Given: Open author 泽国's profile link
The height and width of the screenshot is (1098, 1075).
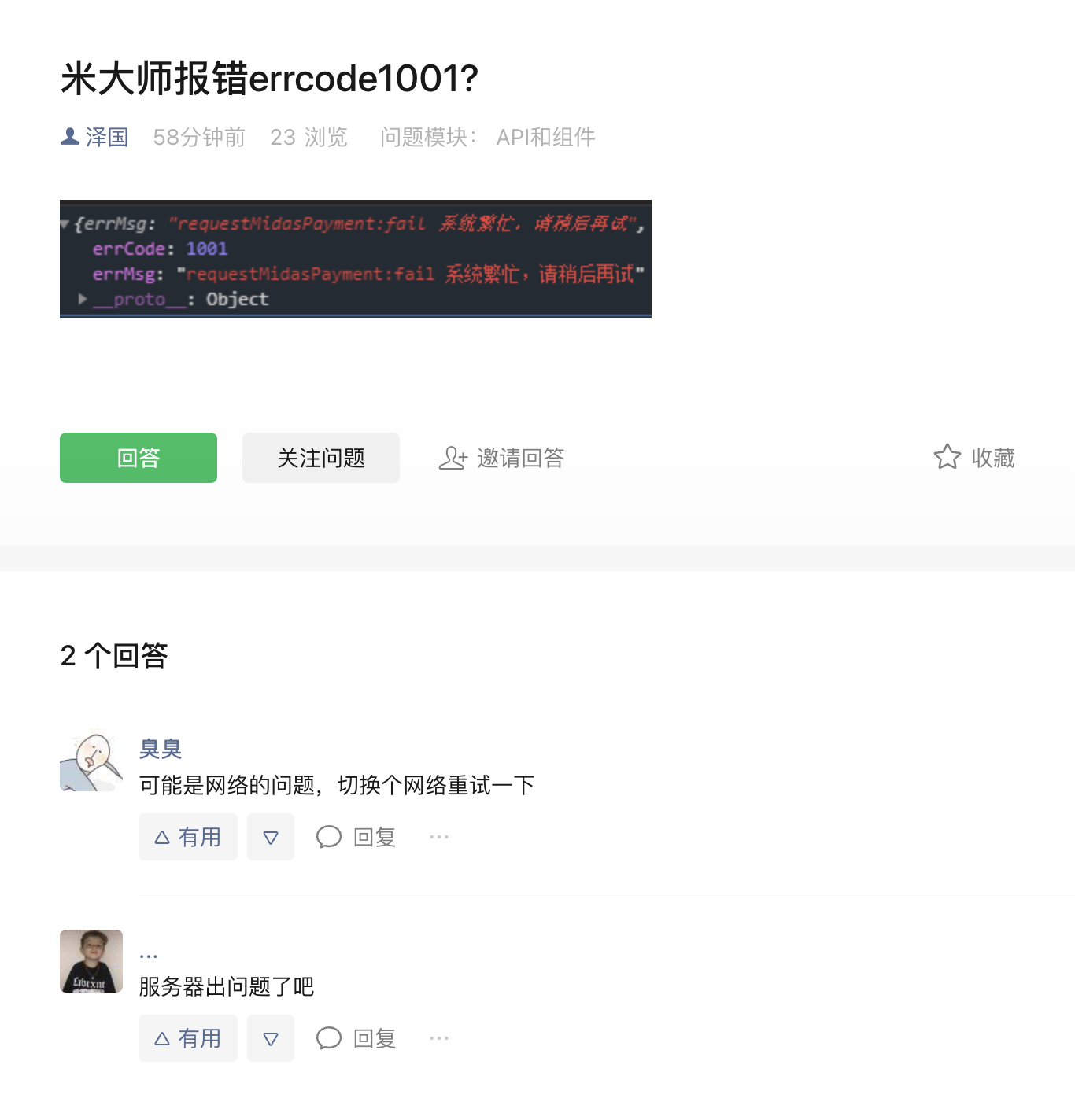Looking at the screenshot, I should (x=107, y=138).
